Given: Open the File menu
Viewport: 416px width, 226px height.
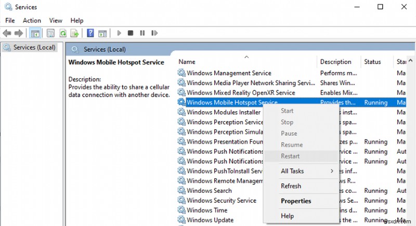Looking at the screenshot, I should click(x=10, y=20).
